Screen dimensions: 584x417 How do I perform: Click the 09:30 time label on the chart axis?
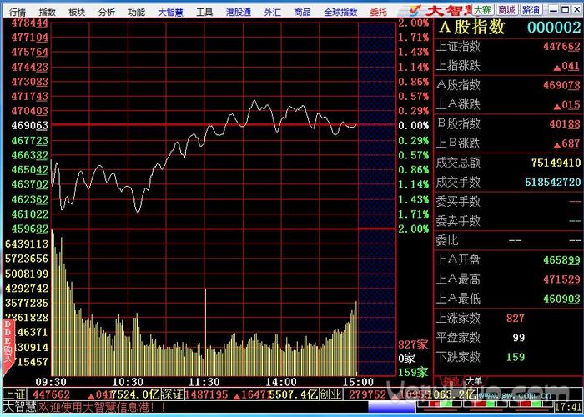(x=51, y=382)
